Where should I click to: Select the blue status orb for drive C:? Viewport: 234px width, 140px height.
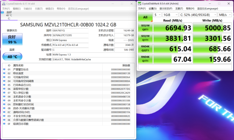(3, 12)
